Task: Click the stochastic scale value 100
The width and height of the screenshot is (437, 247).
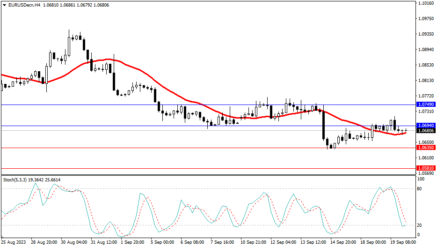Action: [421, 179]
